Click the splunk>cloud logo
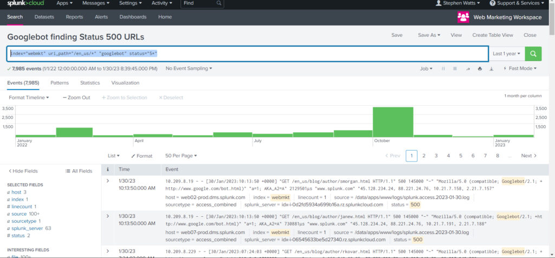Viewport: 555px width, 258px height. 24,3
